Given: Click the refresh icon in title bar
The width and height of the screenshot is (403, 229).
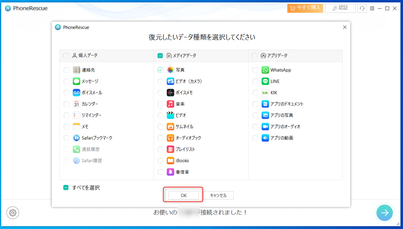Looking at the screenshot, I should pyautogui.click(x=362, y=9).
